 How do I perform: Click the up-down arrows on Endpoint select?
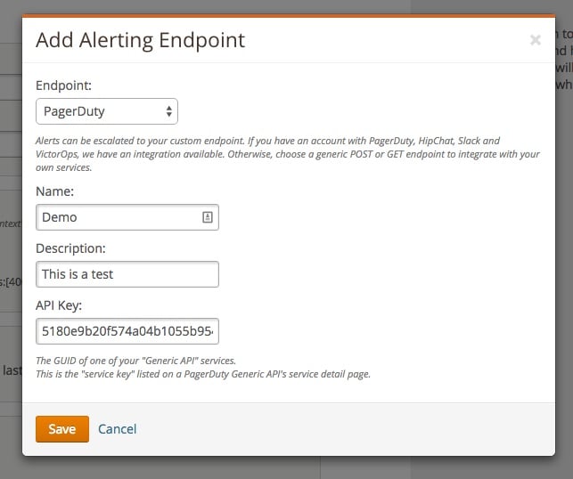[169, 112]
